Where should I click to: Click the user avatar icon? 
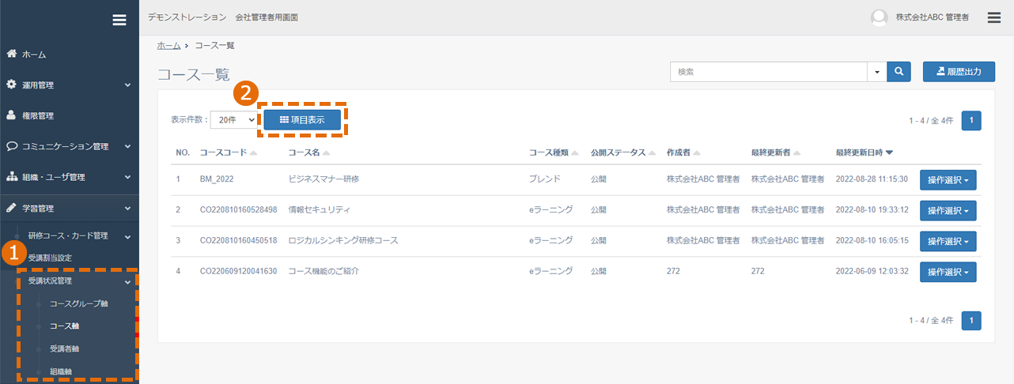(x=879, y=17)
